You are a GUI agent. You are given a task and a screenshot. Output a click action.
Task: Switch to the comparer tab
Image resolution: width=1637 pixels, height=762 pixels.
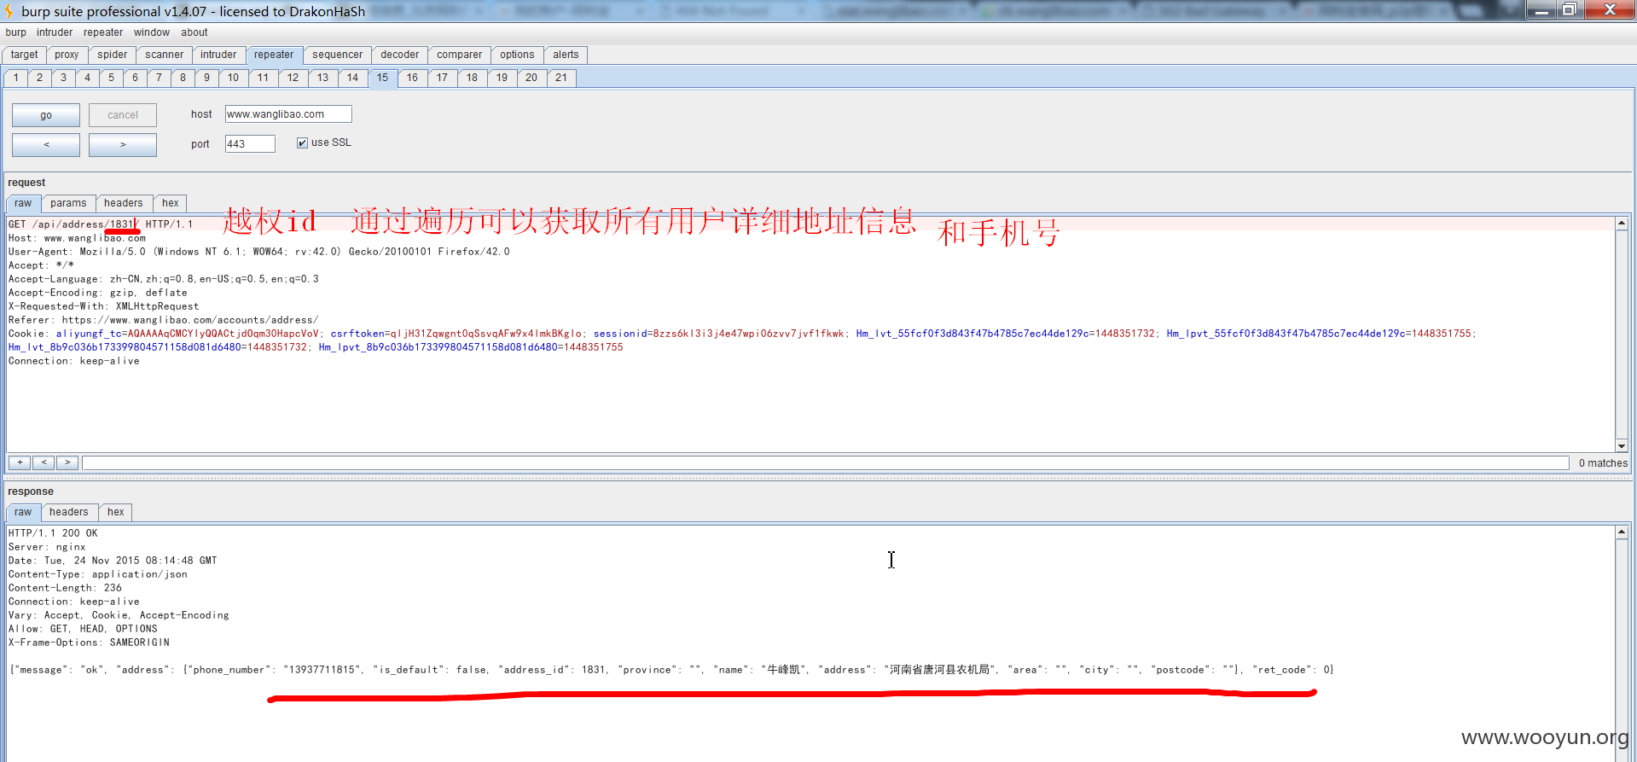[460, 55]
